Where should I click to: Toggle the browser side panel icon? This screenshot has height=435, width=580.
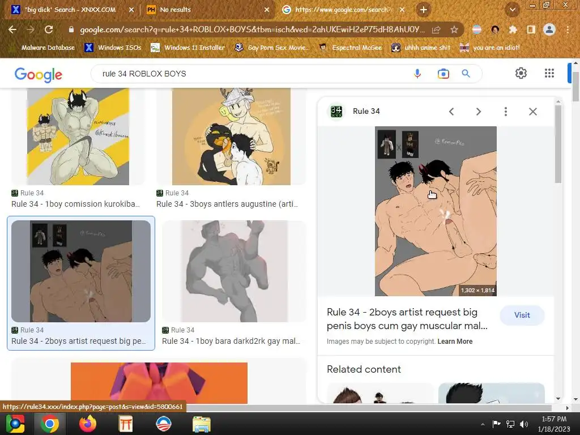tap(531, 29)
